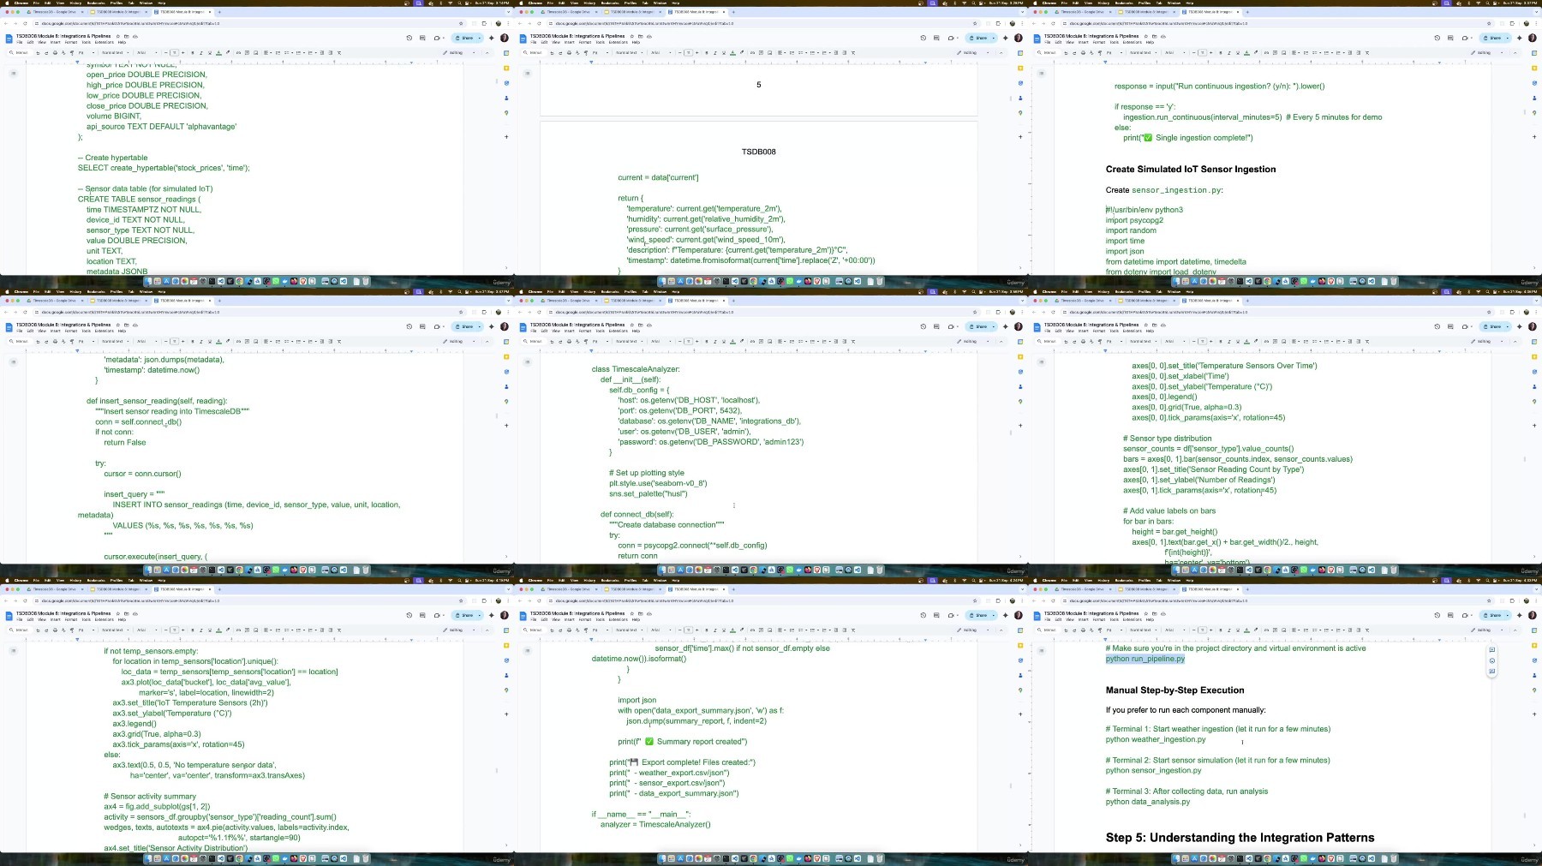Toggle italic in the json.dump summary_report window
This screenshot has height=866, width=1542.
[714, 630]
